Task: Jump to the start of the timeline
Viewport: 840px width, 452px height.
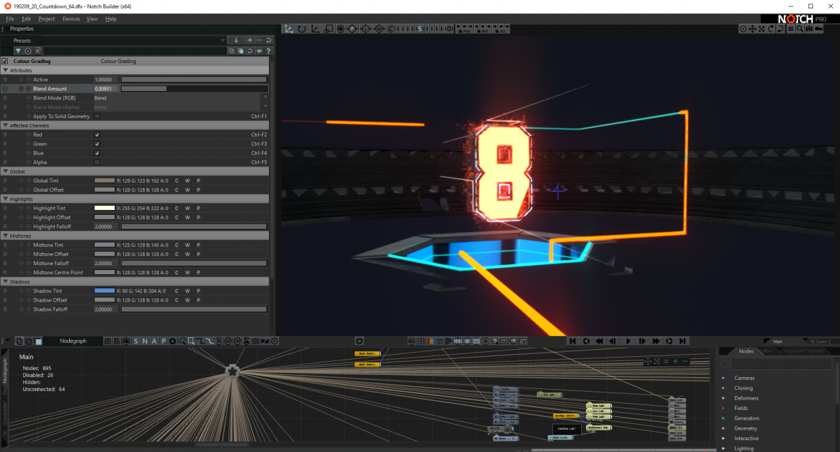Action: [572, 341]
